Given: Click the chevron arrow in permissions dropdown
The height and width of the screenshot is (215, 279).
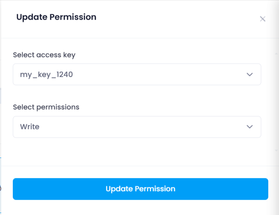Looking at the screenshot, I should pyautogui.click(x=250, y=127).
